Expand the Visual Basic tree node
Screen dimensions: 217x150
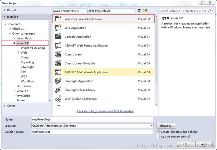[x=14, y=38]
